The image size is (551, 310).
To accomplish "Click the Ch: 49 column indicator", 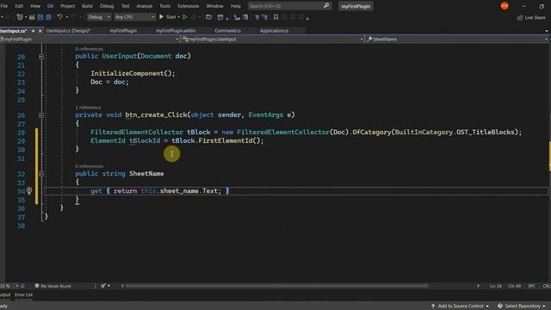I will (515, 286).
